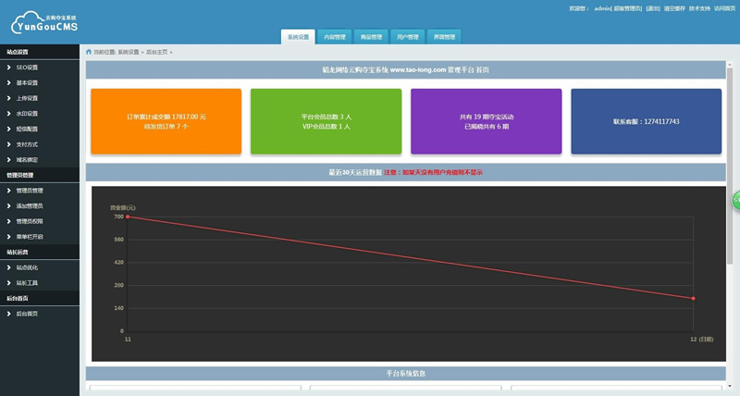The height and width of the screenshot is (396, 740).
Task: Click the red 注意 warning text
Action: click(433, 173)
